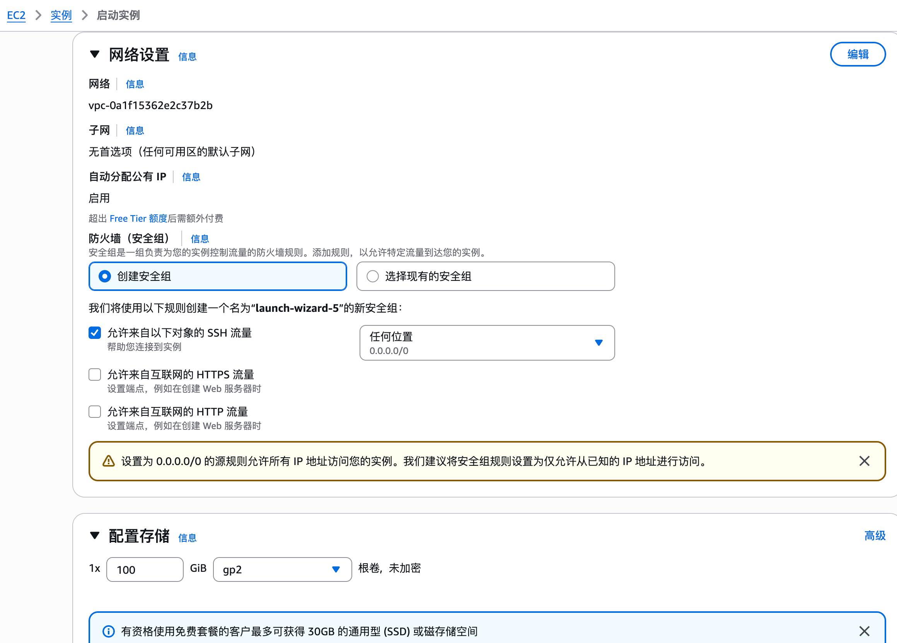Uncheck the allow SSH traffic checkbox

click(95, 333)
